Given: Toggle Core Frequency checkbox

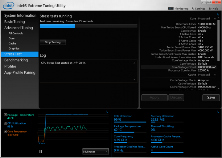Looking at the screenshot, I should pos(5,132).
